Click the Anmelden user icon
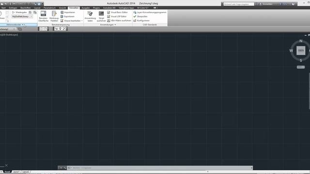 point(261,4)
